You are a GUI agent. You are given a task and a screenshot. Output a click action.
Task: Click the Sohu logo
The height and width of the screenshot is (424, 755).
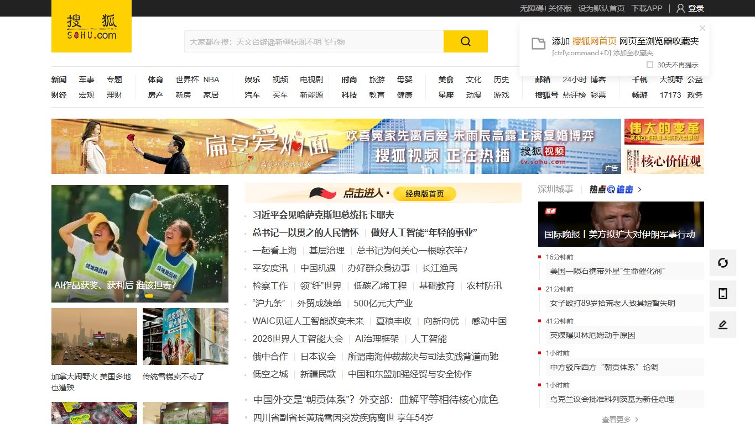click(x=91, y=26)
